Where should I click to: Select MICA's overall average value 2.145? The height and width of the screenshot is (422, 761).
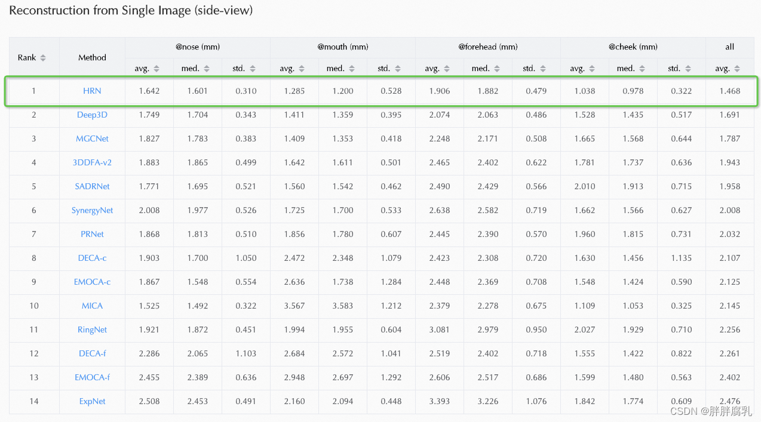point(730,306)
